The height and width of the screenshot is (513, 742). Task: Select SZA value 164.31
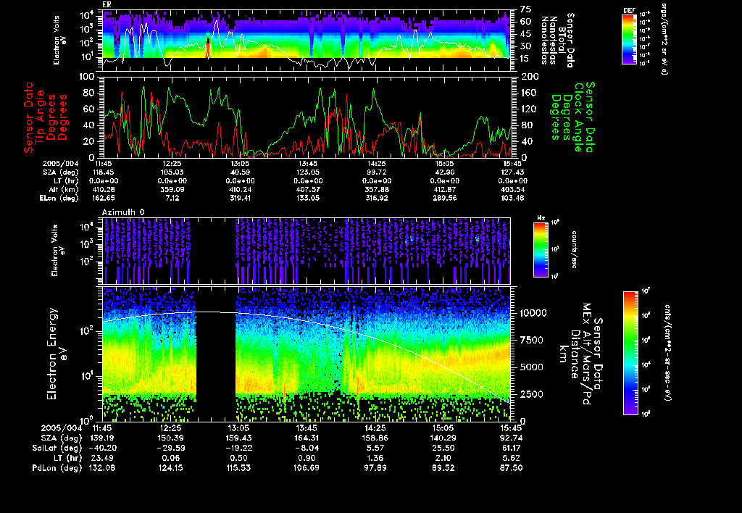[307, 438]
